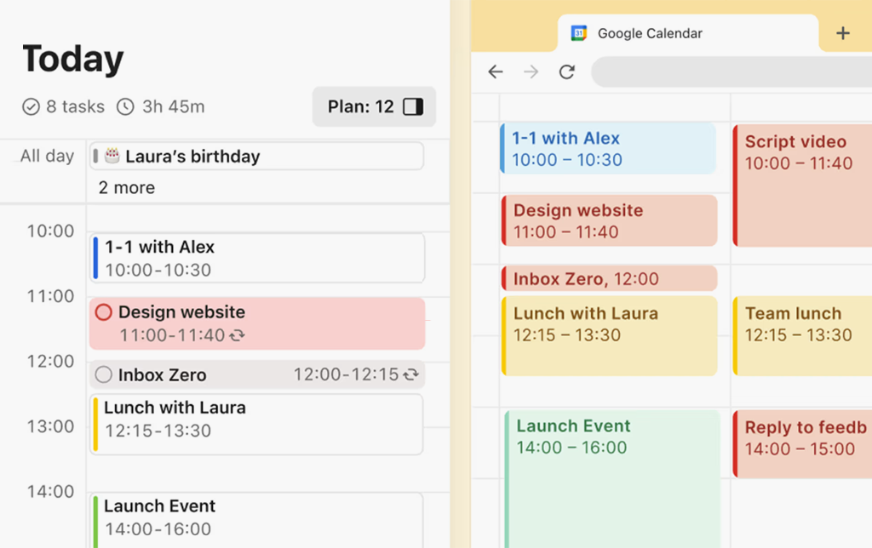
Task: Expand the 2 more all-day events
Action: (x=127, y=188)
